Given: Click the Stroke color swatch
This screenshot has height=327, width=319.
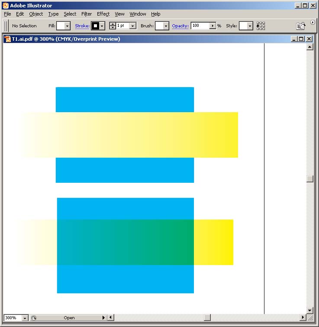Looking at the screenshot, I should (x=95, y=26).
